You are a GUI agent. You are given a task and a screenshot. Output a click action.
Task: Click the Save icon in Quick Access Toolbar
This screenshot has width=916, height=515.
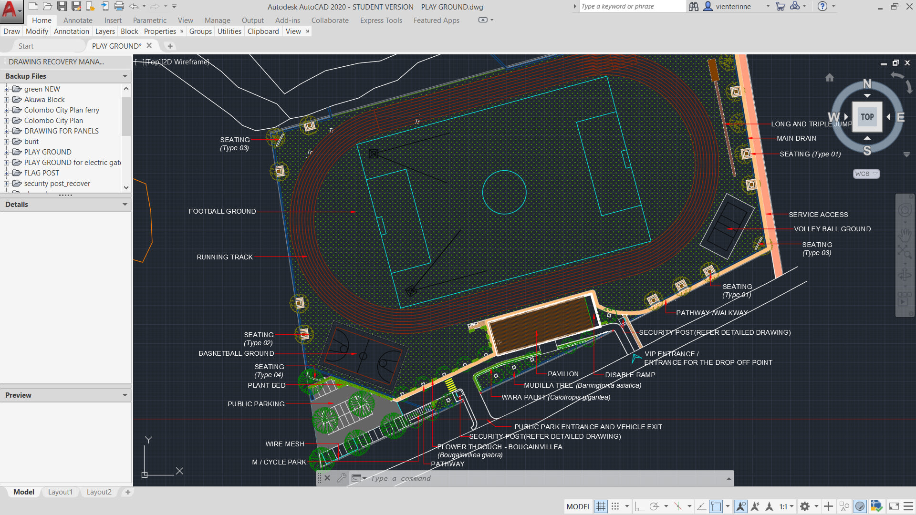pos(62,6)
